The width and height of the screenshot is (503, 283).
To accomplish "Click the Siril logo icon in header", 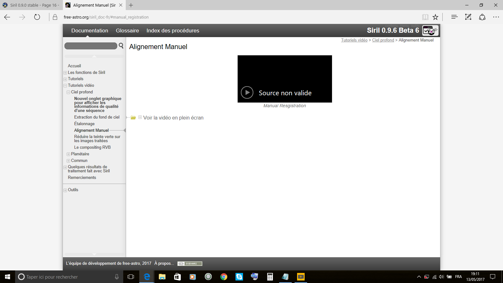I will tap(430, 31).
